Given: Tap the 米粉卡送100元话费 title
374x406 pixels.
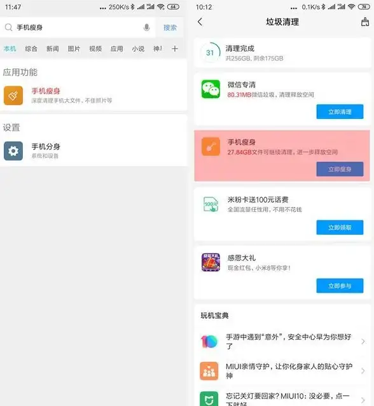Looking at the screenshot, I should pos(258,200).
